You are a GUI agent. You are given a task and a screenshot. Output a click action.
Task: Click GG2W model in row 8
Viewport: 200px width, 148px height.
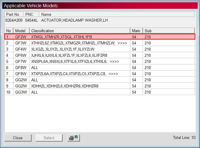(x=21, y=80)
